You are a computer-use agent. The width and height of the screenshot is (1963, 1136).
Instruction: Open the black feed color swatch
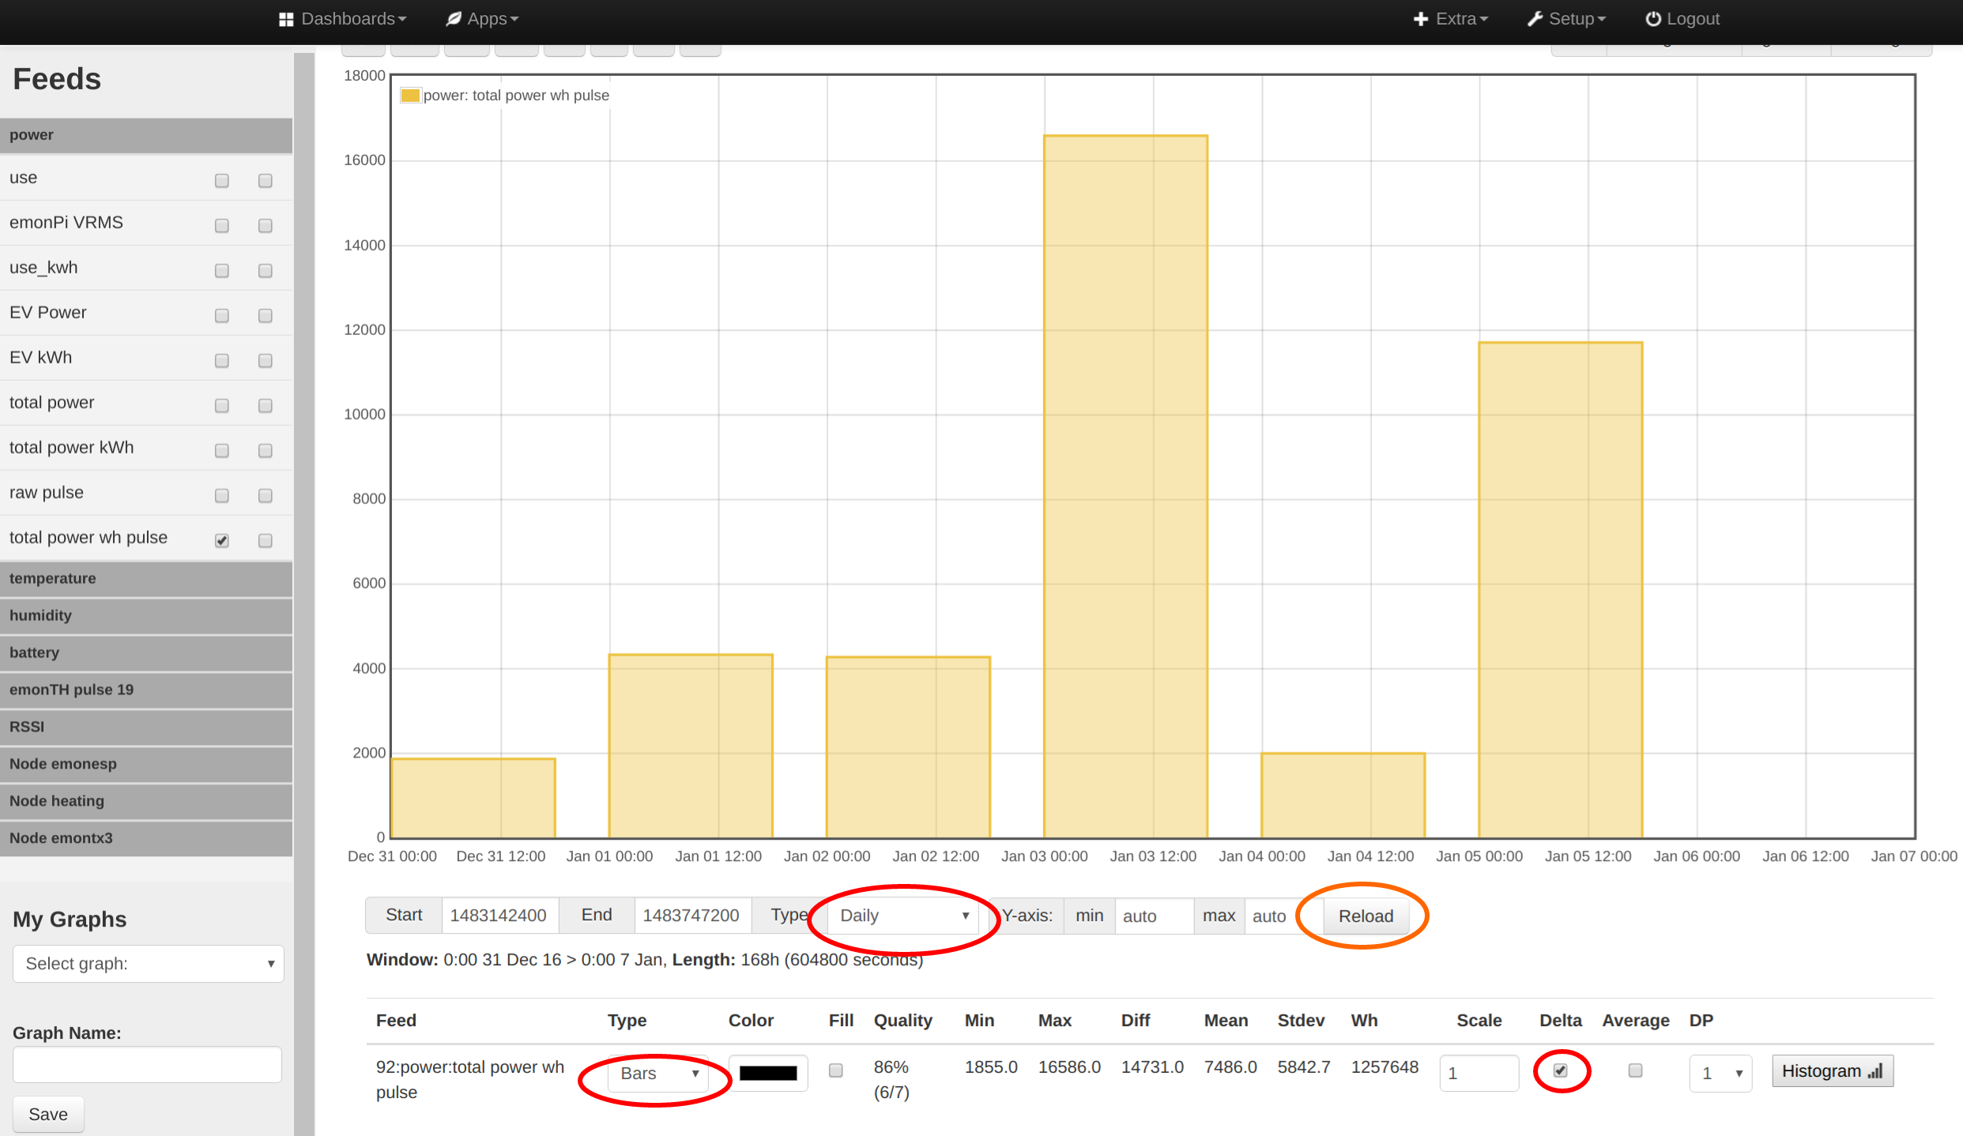(768, 1074)
